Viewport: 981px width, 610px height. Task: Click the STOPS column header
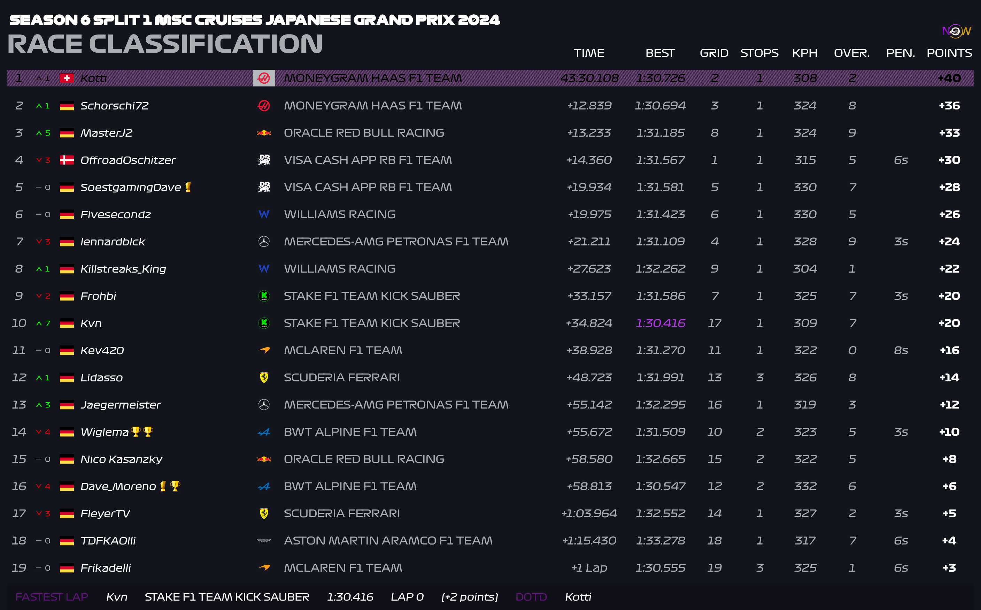coord(760,53)
